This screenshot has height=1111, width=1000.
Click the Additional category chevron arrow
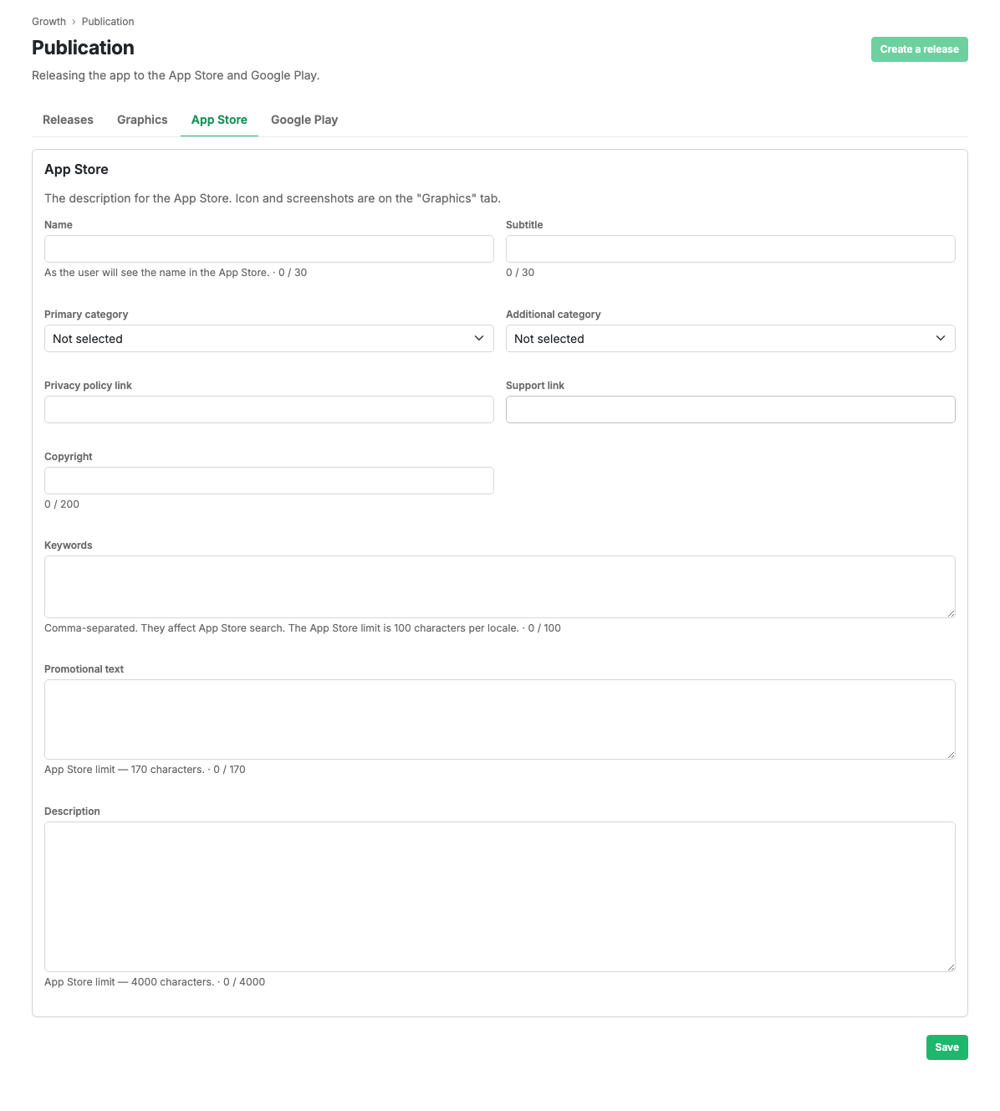pyautogui.click(x=941, y=338)
